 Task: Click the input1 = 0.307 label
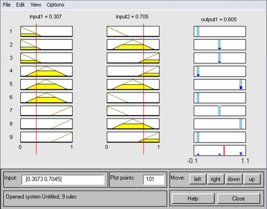click(46, 17)
